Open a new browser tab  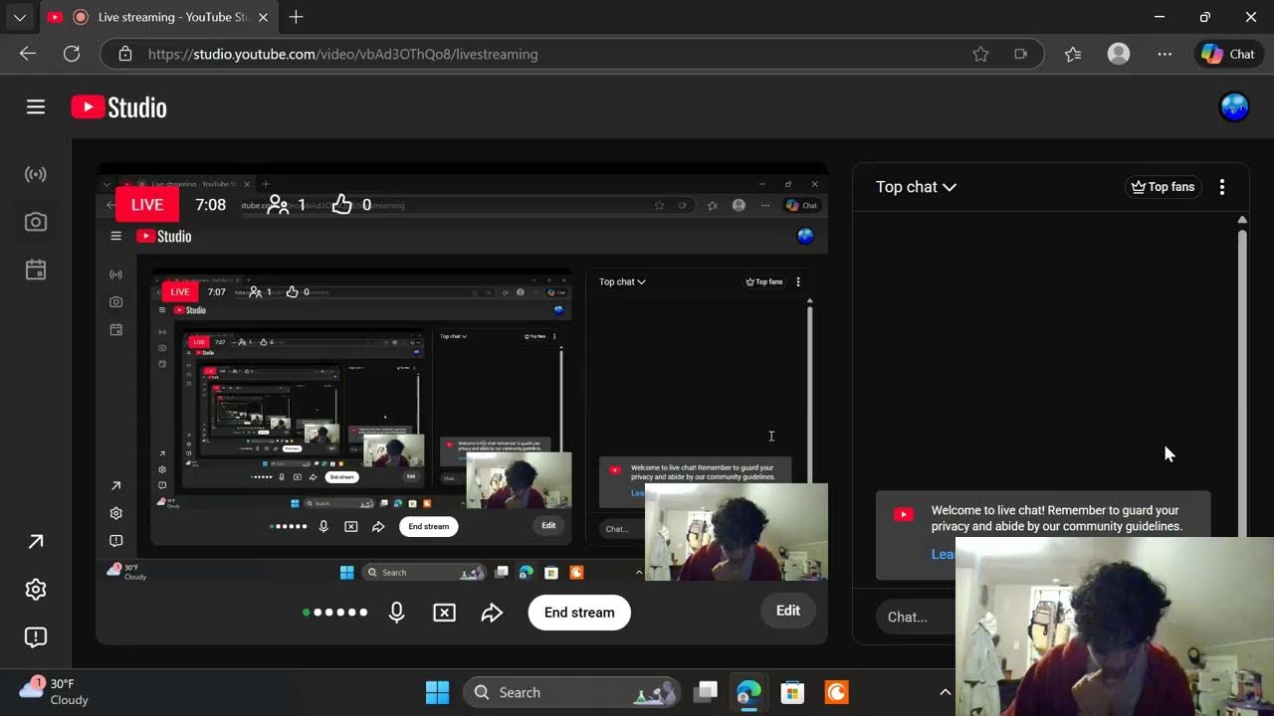click(x=296, y=17)
